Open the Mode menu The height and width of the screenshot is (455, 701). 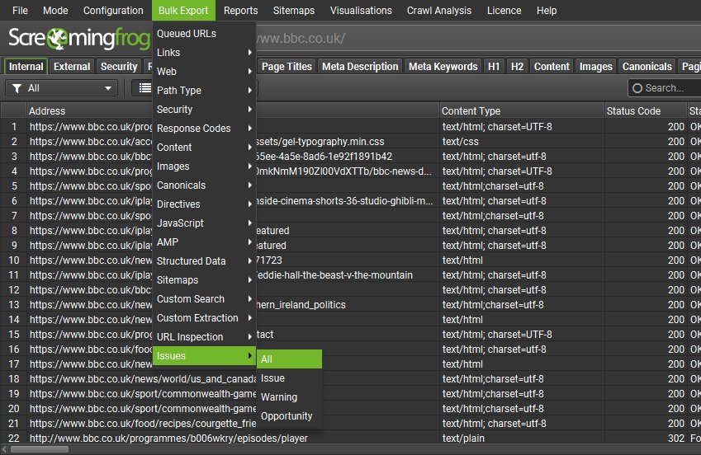[x=55, y=10]
